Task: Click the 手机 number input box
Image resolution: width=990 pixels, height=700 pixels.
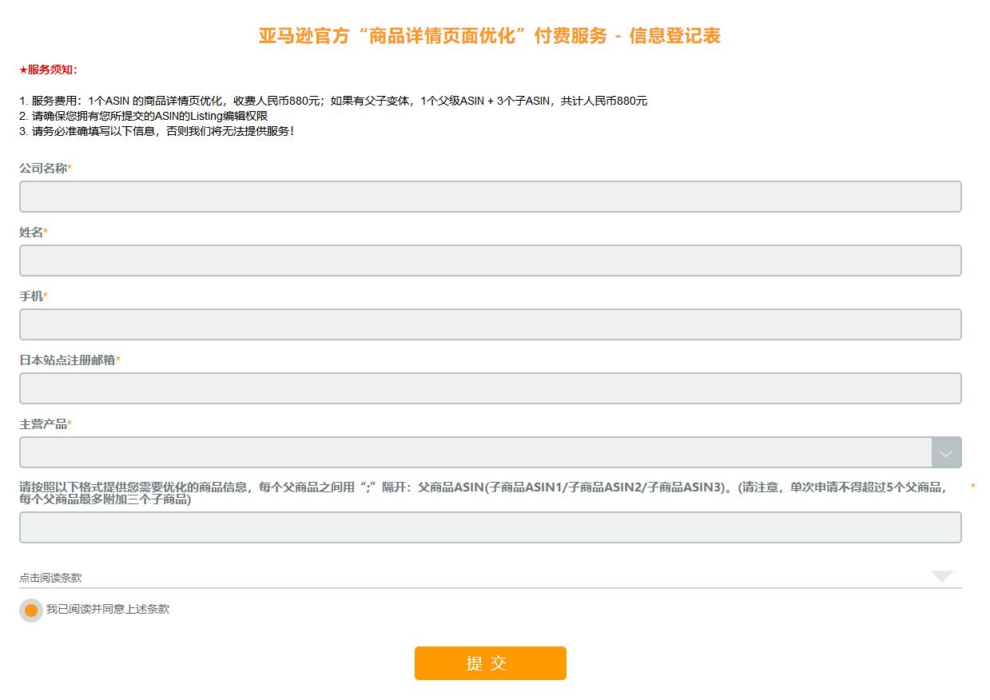Action: (490, 324)
